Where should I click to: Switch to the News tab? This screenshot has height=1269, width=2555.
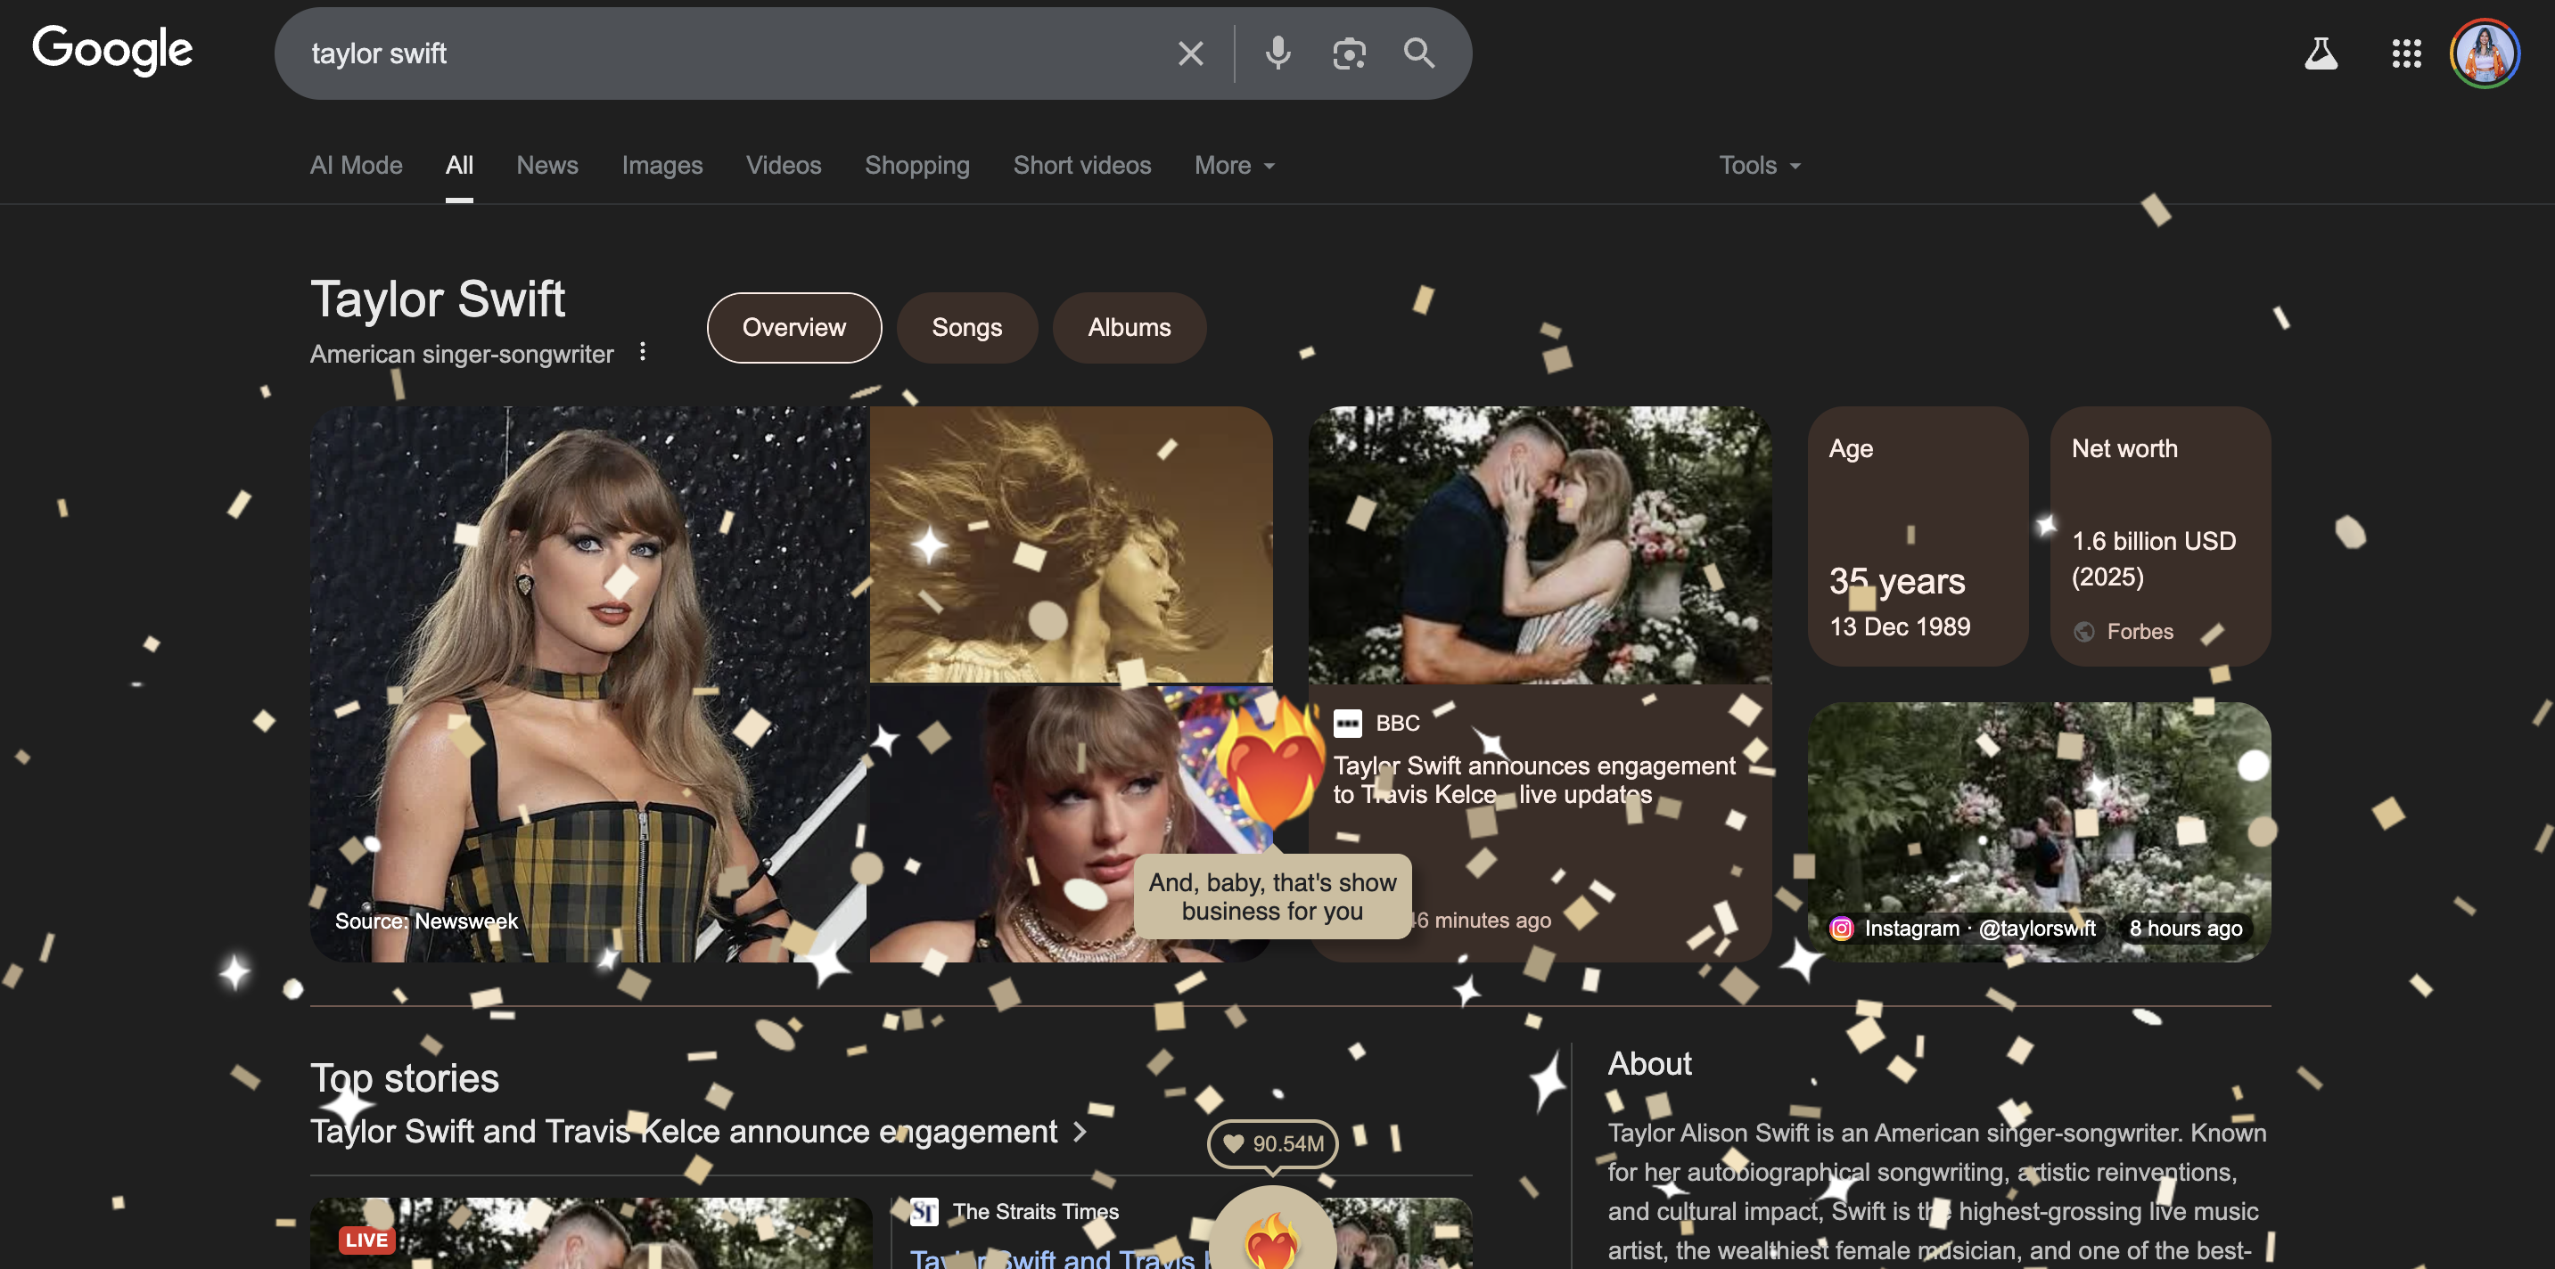[546, 166]
